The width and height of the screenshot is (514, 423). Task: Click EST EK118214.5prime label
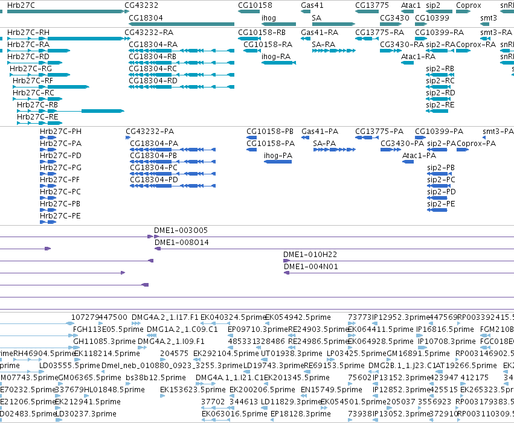[x=107, y=353]
